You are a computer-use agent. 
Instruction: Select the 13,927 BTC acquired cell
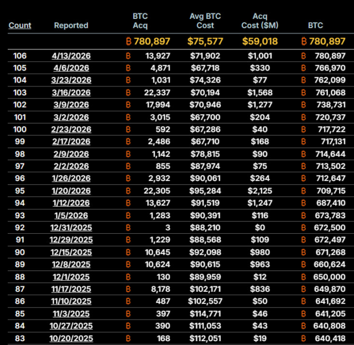pyautogui.click(x=158, y=56)
